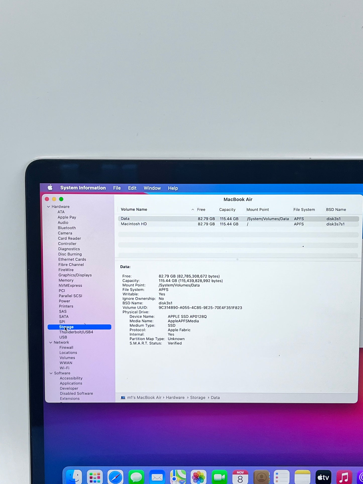Select Graphics/Displays in the sidebar
Image resolution: width=363 pixels, height=484 pixels.
[75, 275]
